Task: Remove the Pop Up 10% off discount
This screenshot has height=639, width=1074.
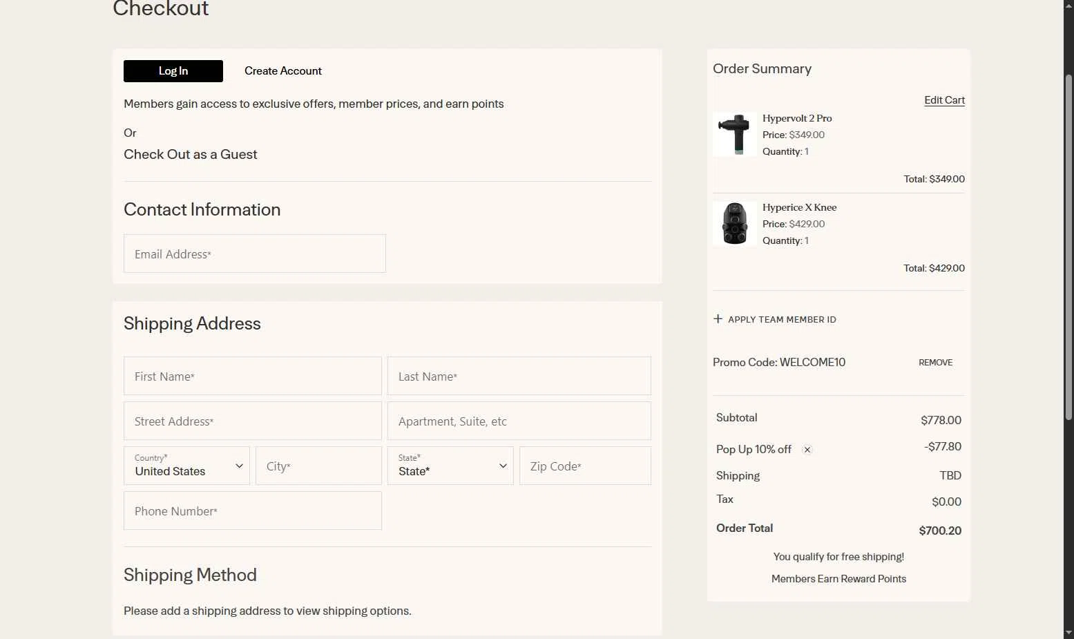Action: [x=807, y=450]
